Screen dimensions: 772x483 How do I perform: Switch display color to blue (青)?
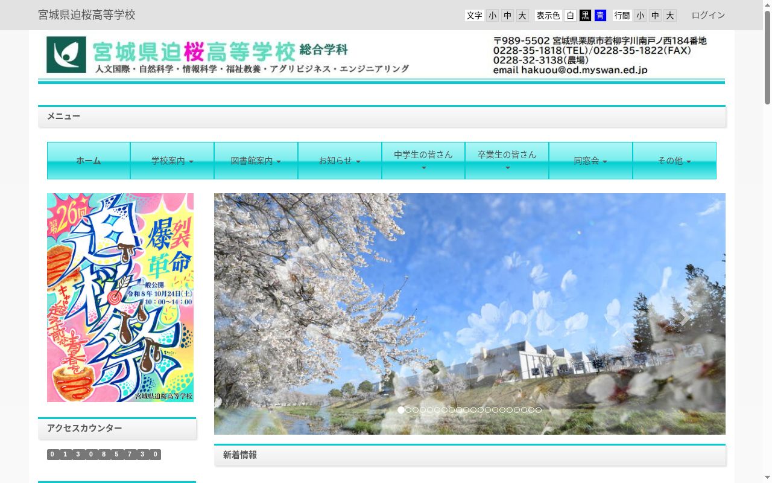pyautogui.click(x=600, y=16)
